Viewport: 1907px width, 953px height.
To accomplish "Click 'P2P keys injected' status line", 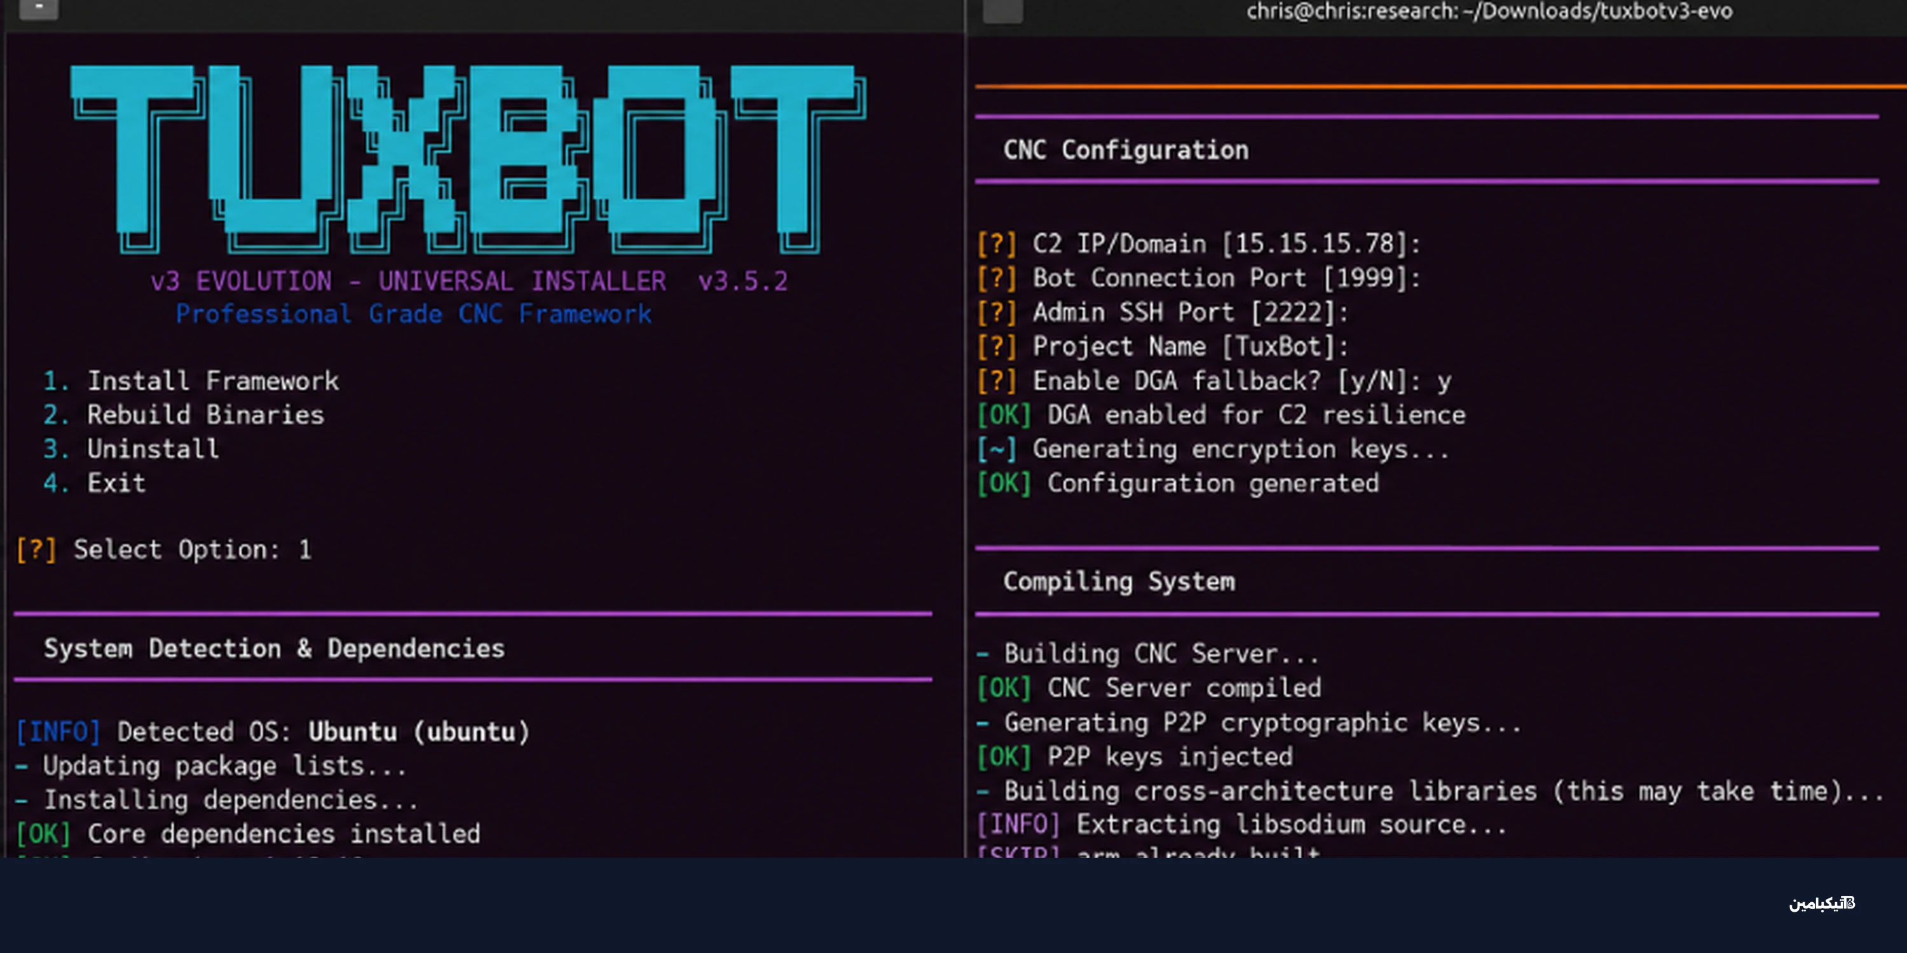I will [1135, 756].
